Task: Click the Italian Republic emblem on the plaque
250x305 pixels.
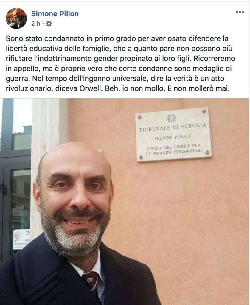Action: click(x=171, y=118)
